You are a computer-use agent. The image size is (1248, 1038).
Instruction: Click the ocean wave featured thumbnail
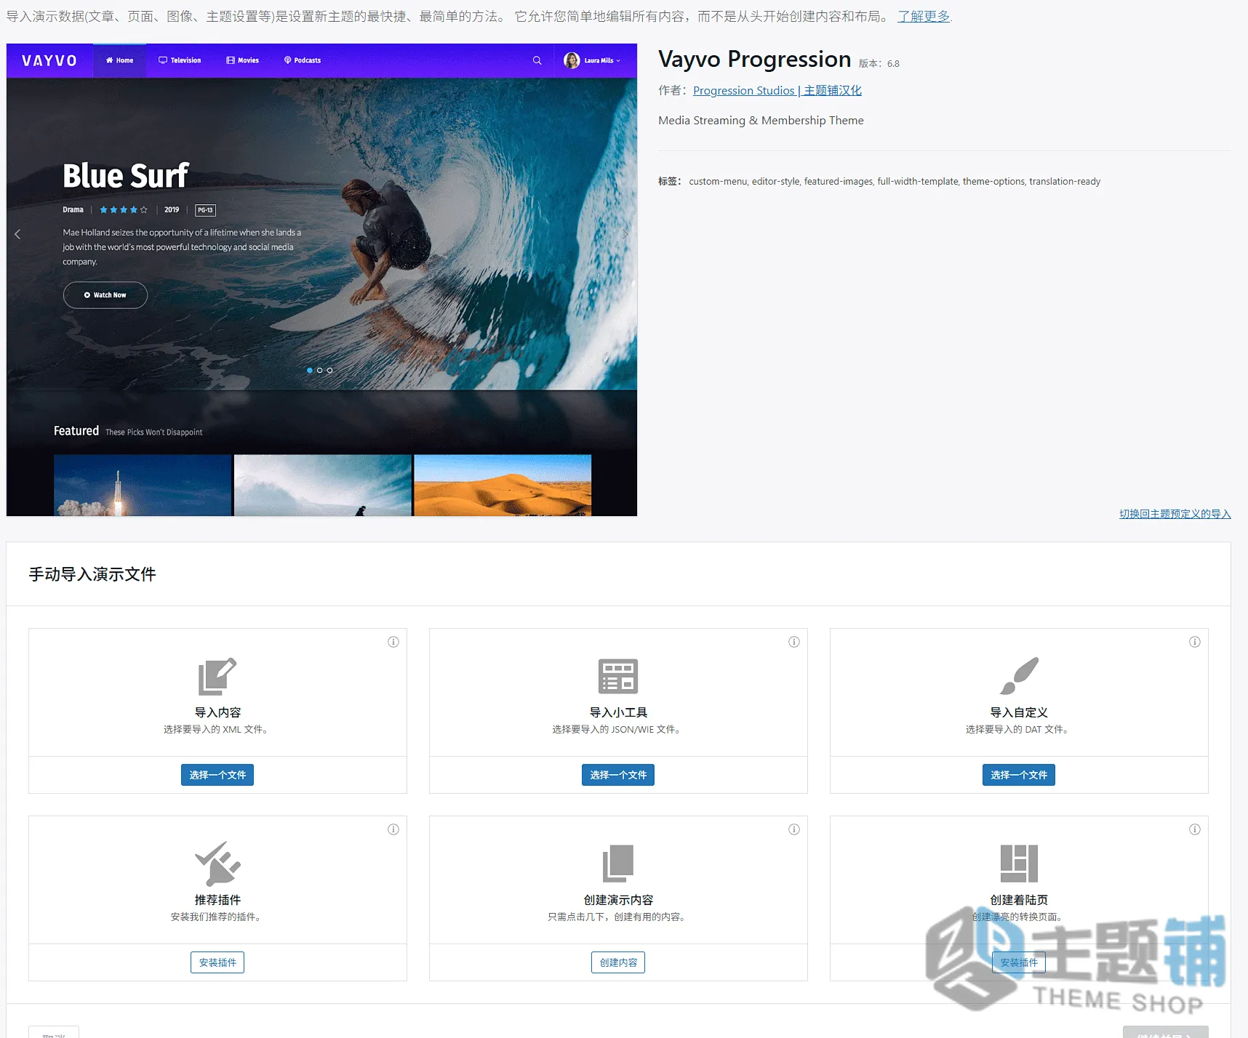323,486
